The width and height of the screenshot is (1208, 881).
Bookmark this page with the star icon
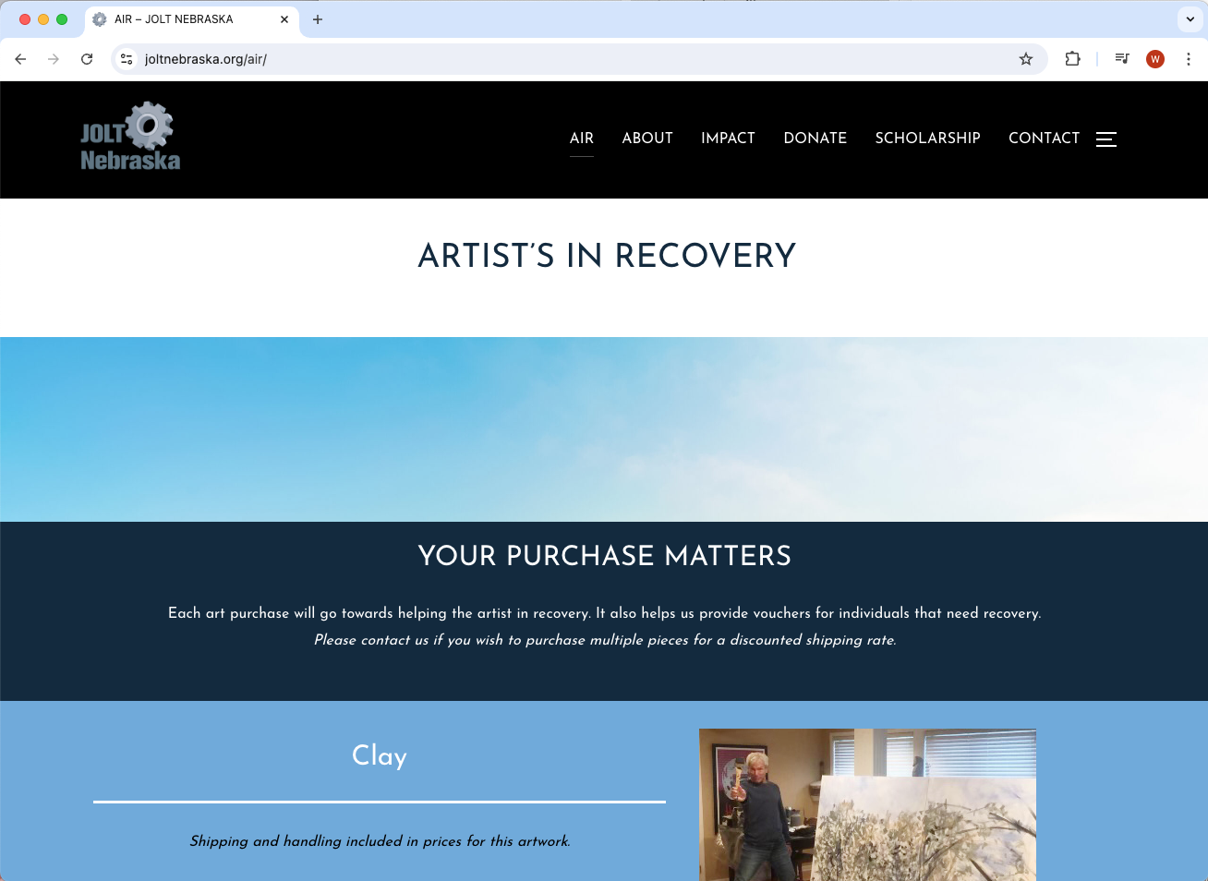tap(1025, 59)
